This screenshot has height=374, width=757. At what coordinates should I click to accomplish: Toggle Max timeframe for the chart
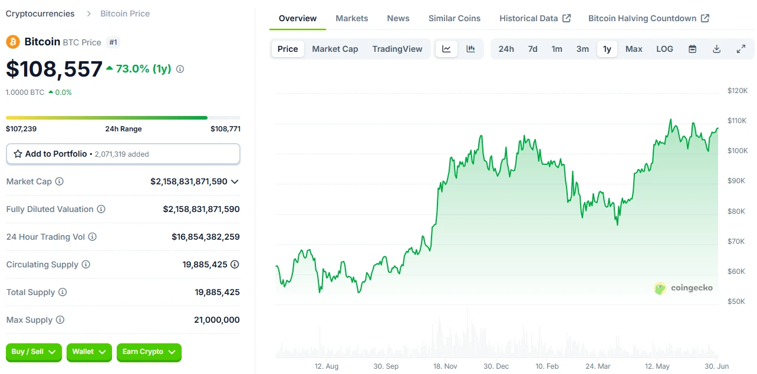click(634, 49)
